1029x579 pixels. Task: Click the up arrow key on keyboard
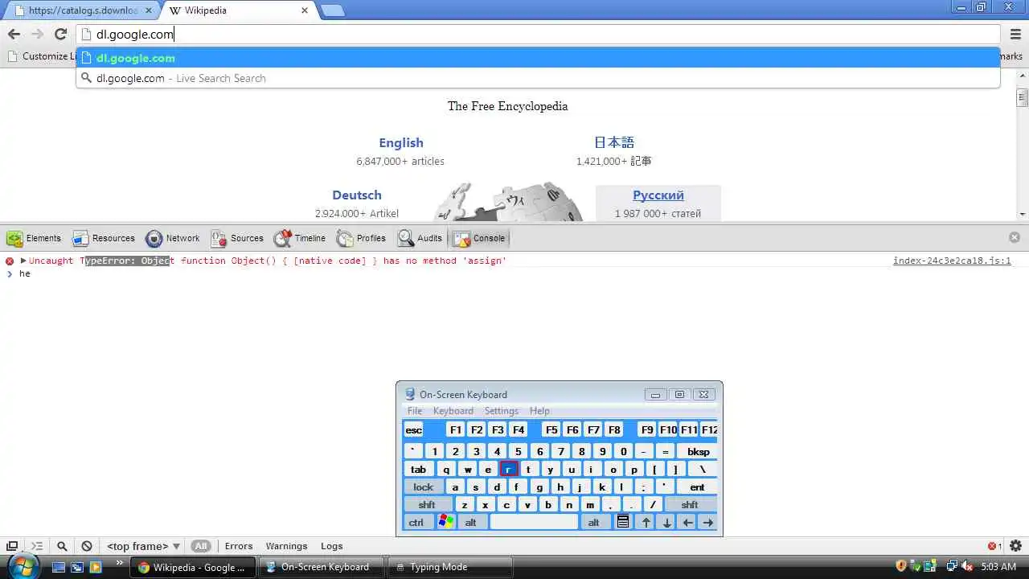(x=646, y=522)
